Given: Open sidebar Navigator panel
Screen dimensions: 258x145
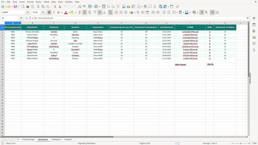Looking at the screenshot, I should [x=254, y=43].
